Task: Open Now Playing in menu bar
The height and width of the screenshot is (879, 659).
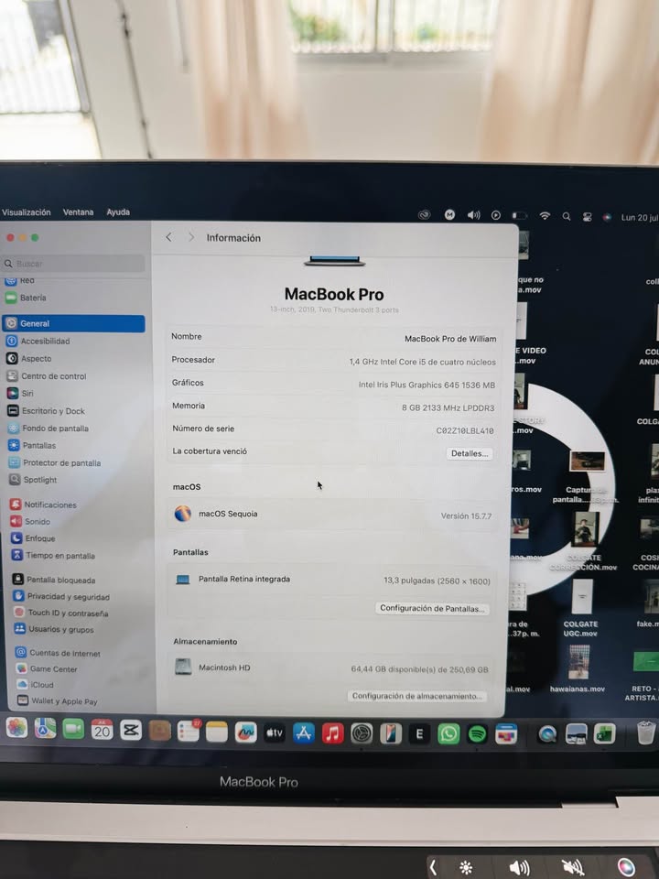Action: (496, 214)
